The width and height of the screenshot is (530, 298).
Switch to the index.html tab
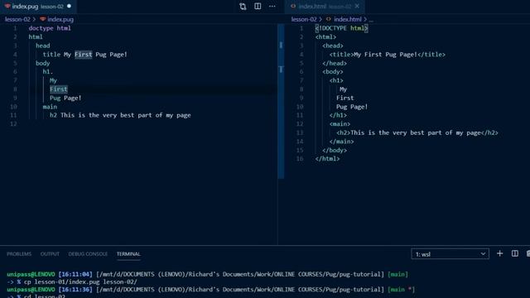tap(325, 7)
